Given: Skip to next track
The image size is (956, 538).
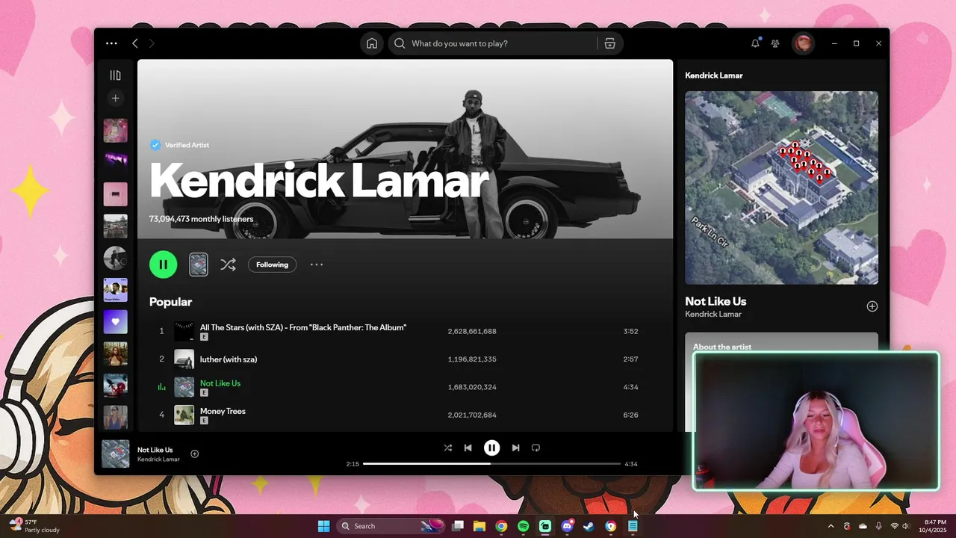Looking at the screenshot, I should tap(515, 448).
